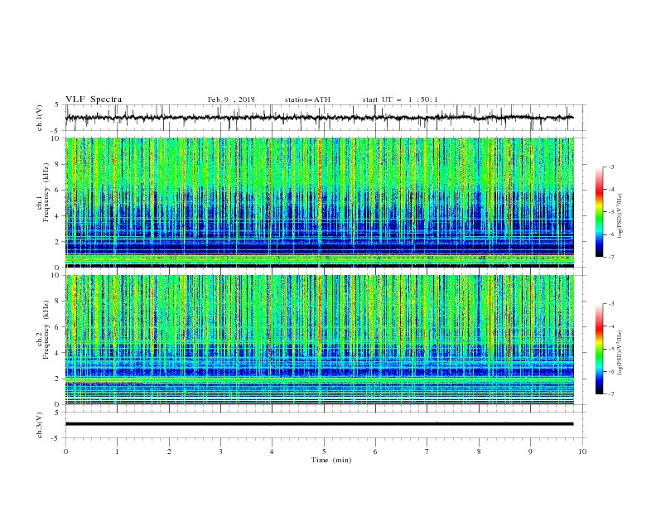Image resolution: width=656 pixels, height=507 pixels.
Task: Click the "5" tick on the time axis
Action: pyautogui.click(x=324, y=451)
